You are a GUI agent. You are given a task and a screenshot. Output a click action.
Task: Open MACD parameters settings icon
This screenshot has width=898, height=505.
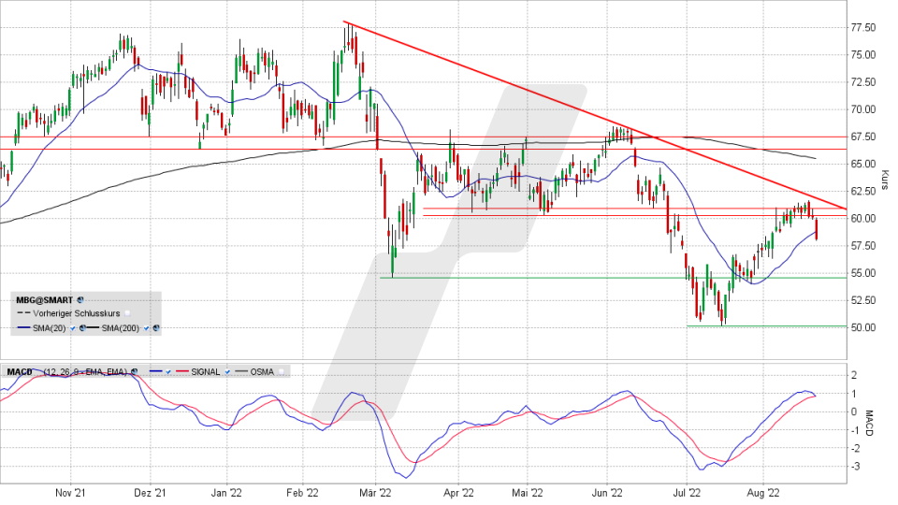click(134, 371)
